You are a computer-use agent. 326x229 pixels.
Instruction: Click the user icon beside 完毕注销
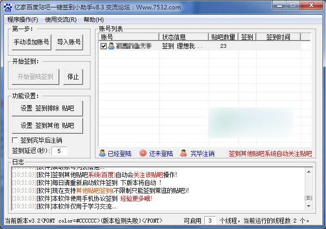pos(184,153)
